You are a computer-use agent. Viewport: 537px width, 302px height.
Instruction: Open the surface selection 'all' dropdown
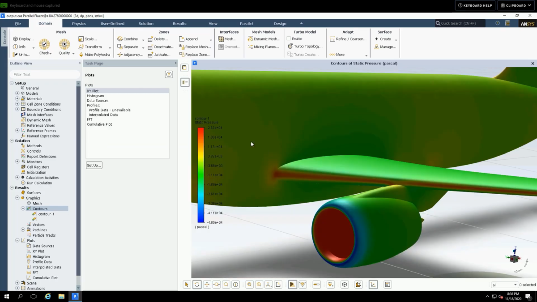click(x=504, y=285)
